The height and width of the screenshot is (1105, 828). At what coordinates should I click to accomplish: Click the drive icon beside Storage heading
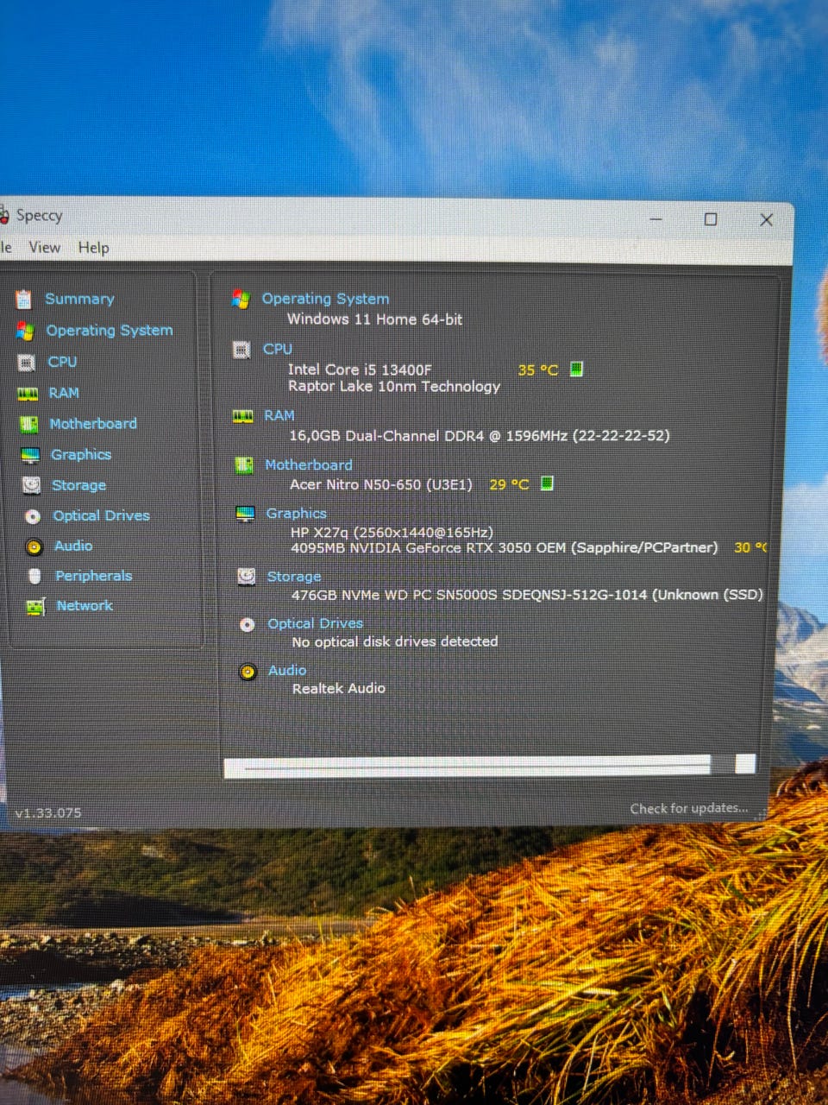pos(246,577)
